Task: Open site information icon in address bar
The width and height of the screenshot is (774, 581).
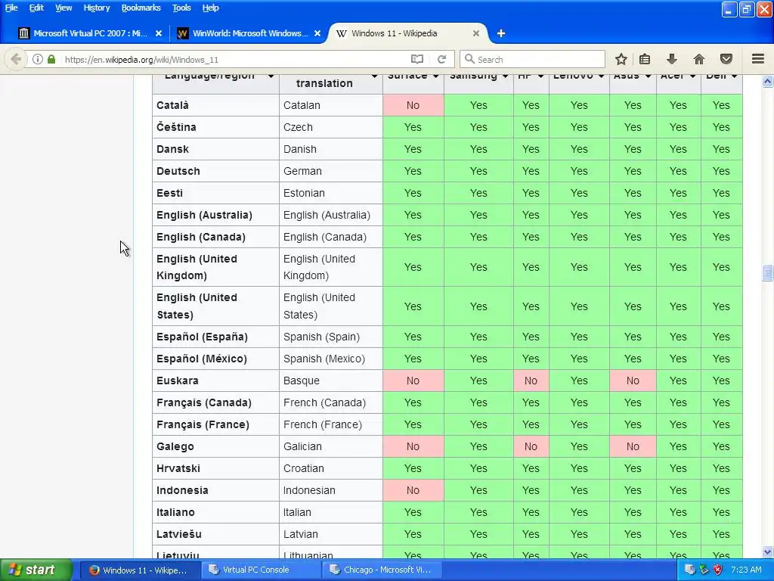Action: [x=38, y=59]
